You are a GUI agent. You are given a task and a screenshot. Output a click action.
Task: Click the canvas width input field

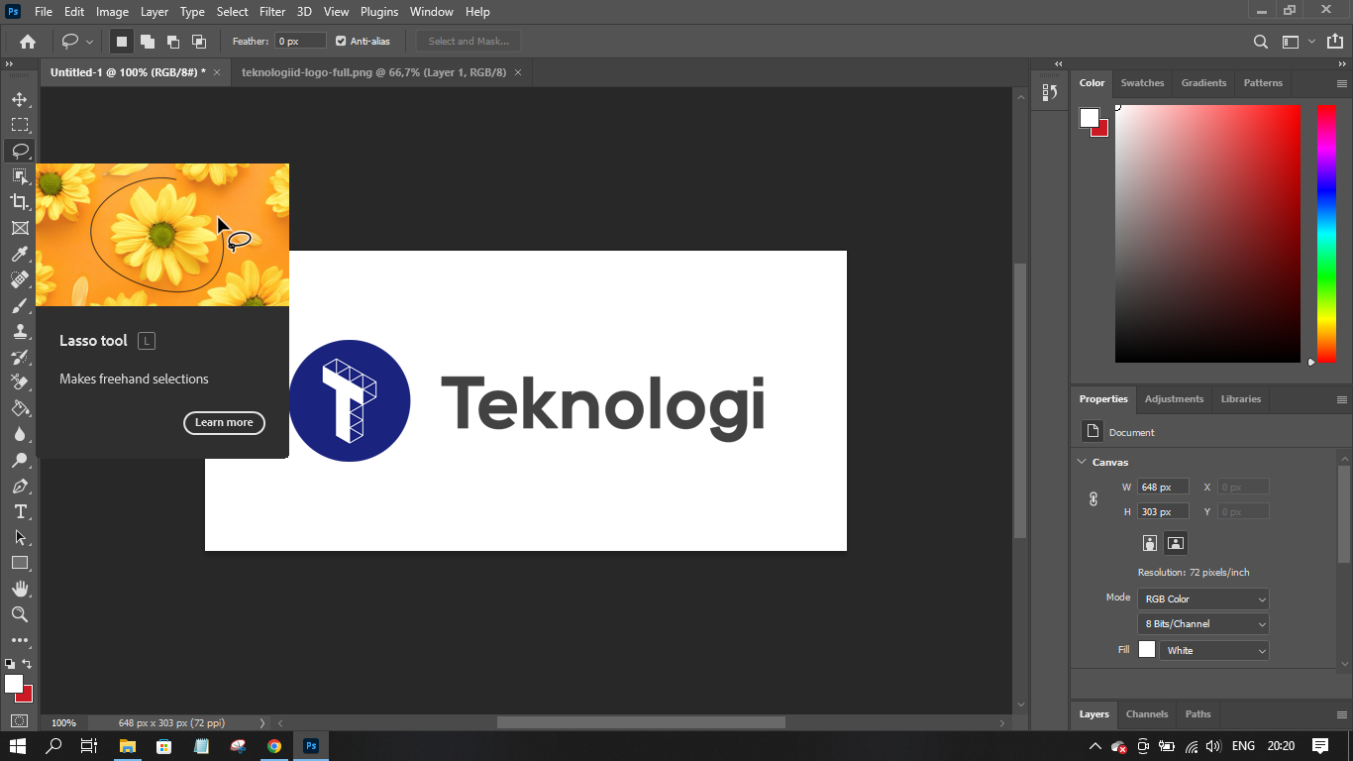[x=1162, y=487]
